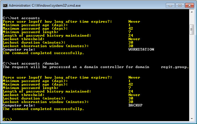Click the vertical scrollbar thumb
Viewport: 197px width, 124px height.
191,29
